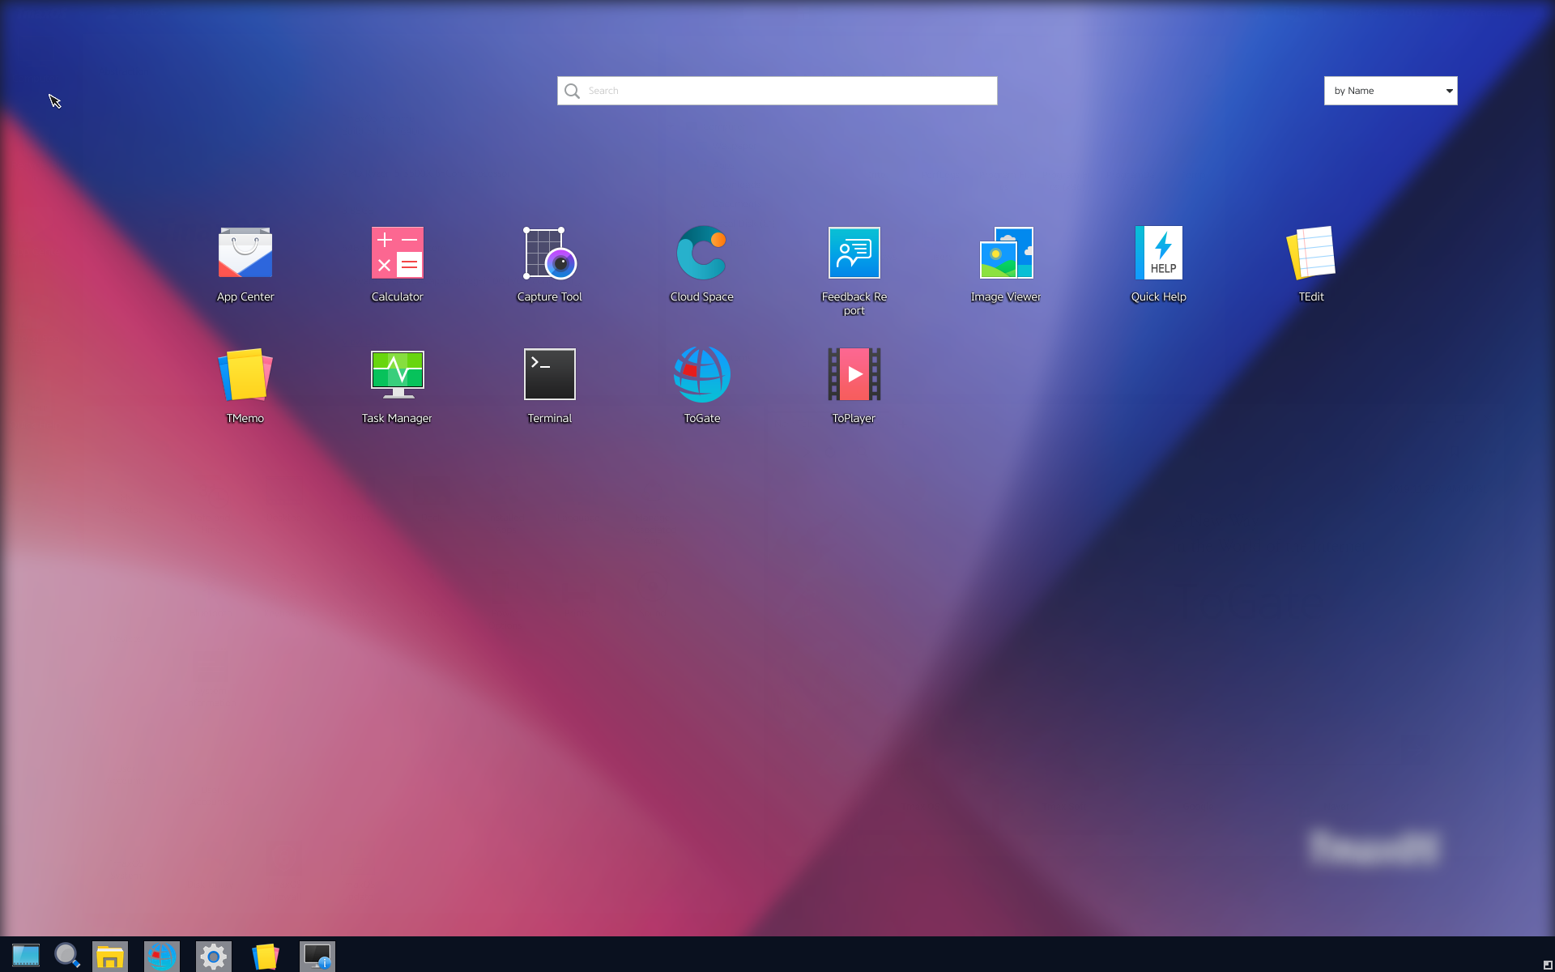Launch the TEdit text editor
The image size is (1555, 972).
point(1311,253)
